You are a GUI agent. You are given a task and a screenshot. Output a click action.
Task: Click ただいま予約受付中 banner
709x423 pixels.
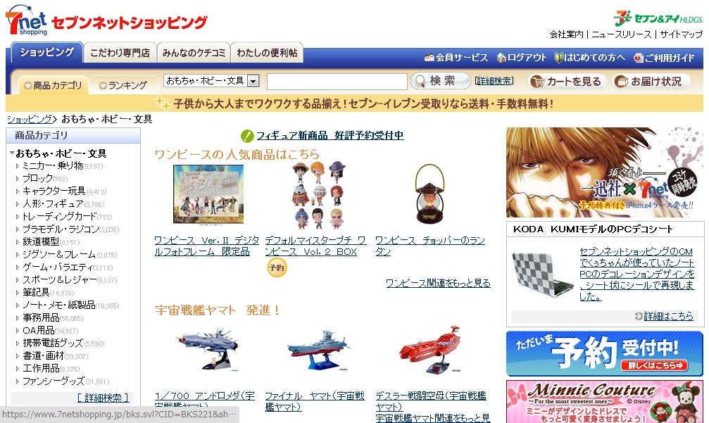pyautogui.click(x=605, y=353)
